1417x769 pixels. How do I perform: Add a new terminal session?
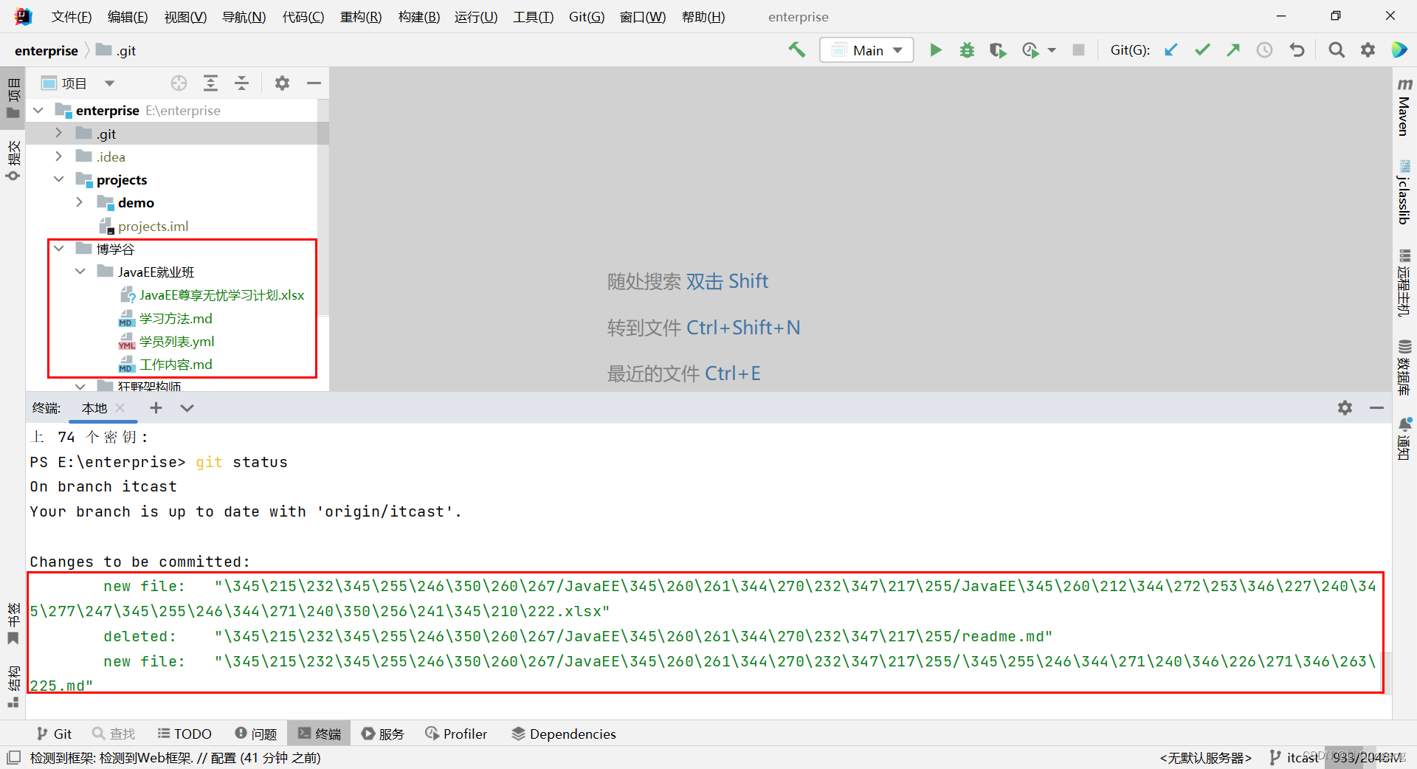[156, 407]
